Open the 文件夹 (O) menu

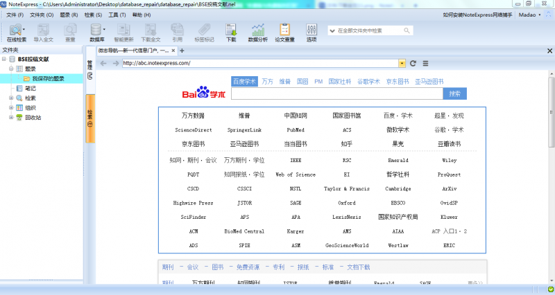[x=42, y=15]
